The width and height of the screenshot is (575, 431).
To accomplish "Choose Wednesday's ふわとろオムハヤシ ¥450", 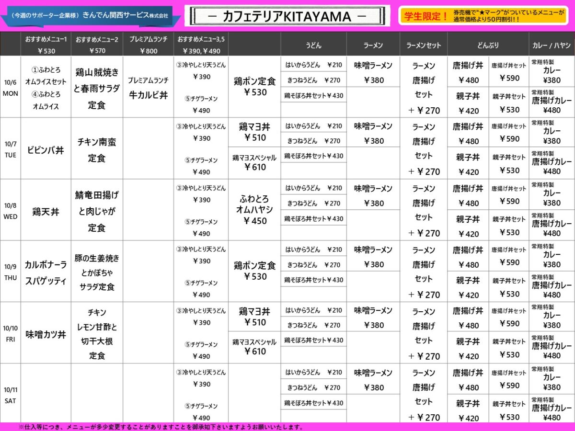I will [x=254, y=210].
